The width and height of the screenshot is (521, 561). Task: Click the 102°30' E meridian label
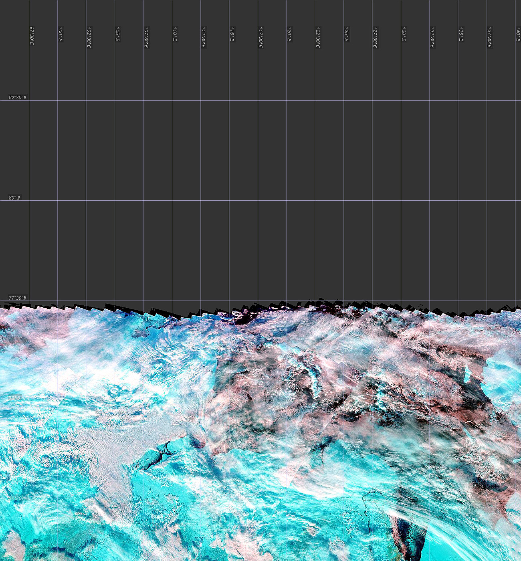(x=89, y=38)
